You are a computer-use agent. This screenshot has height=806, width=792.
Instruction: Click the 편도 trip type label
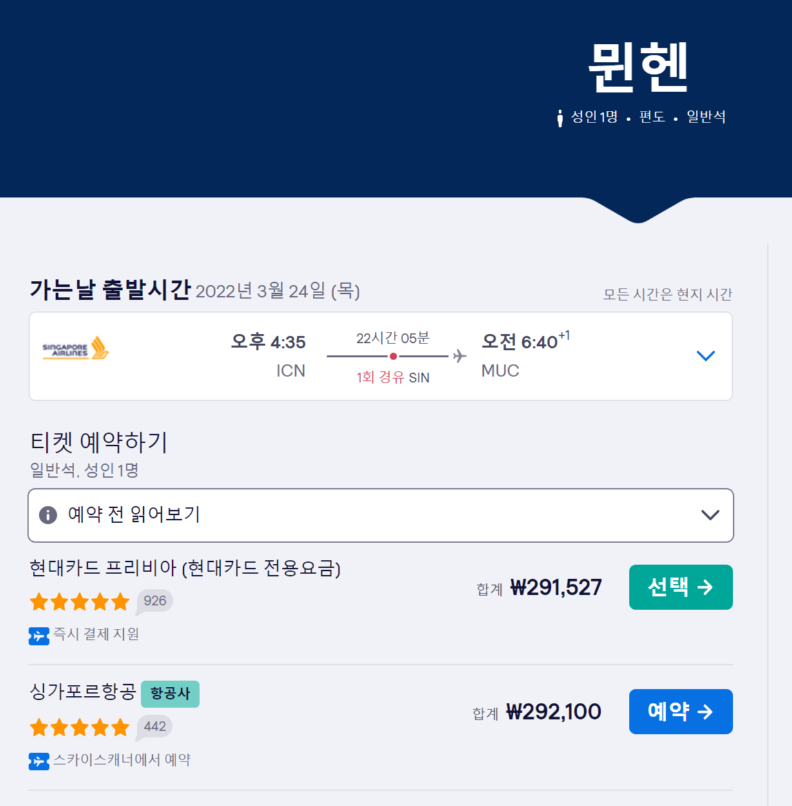[x=653, y=117]
